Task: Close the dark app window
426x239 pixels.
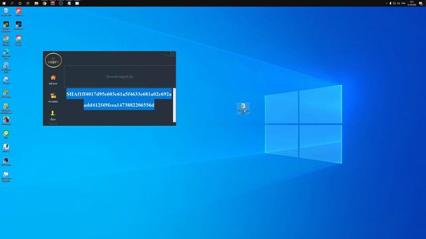Action: pos(173,54)
